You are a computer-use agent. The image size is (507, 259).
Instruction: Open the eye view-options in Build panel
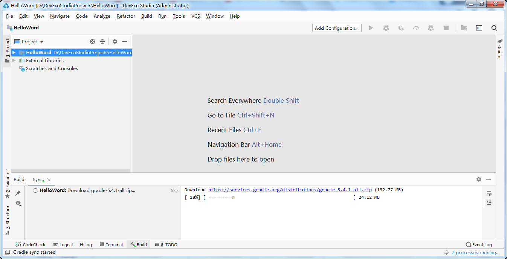18,203
